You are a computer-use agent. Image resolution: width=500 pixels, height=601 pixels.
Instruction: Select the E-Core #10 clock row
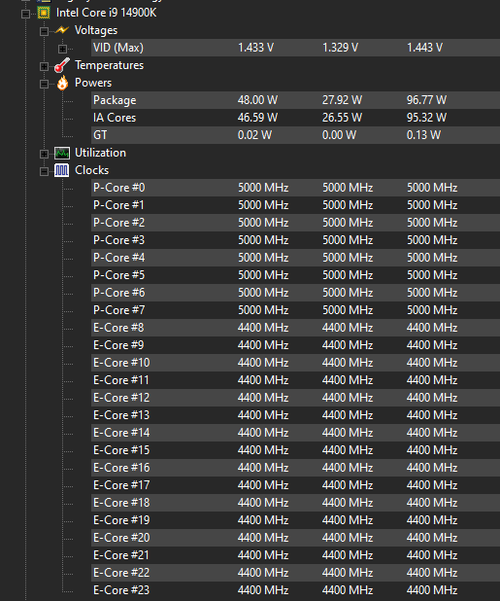pyautogui.click(x=296, y=363)
